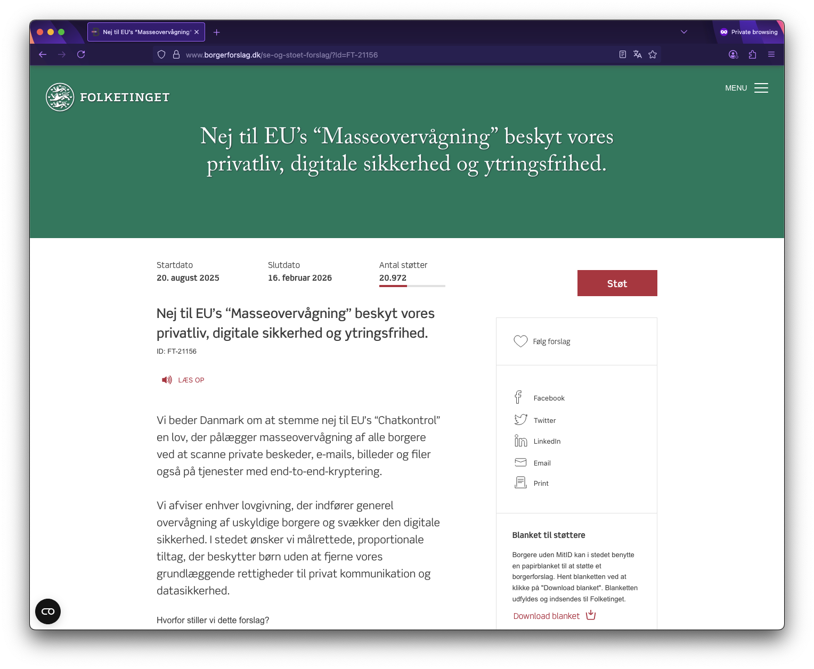Bookmark this page with star icon
Screen dimensions: 814x669
pyautogui.click(x=653, y=54)
